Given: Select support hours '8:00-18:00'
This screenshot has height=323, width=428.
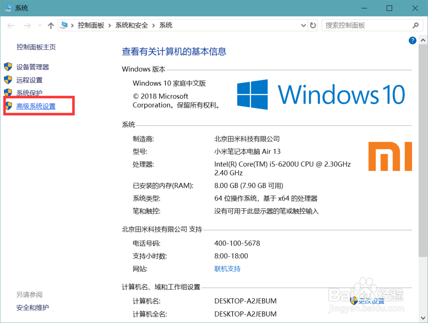Looking at the screenshot, I should tap(231, 256).
